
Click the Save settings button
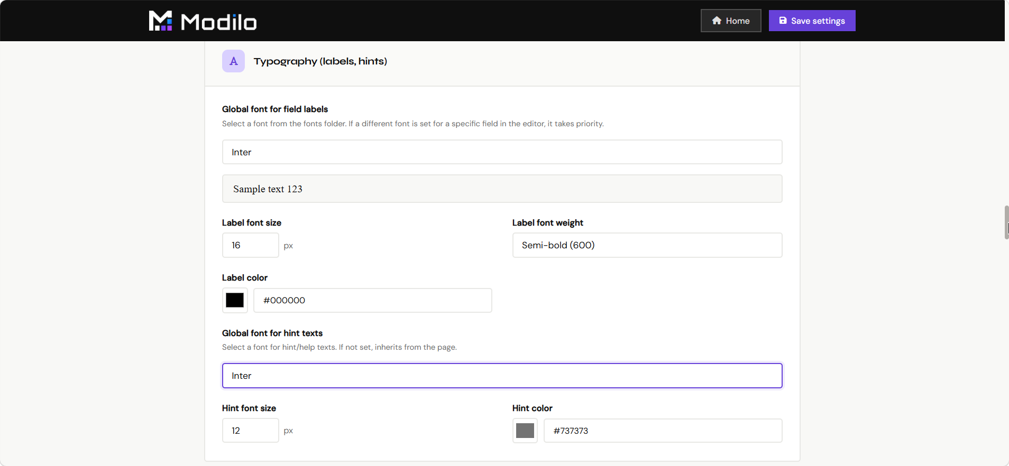click(812, 21)
